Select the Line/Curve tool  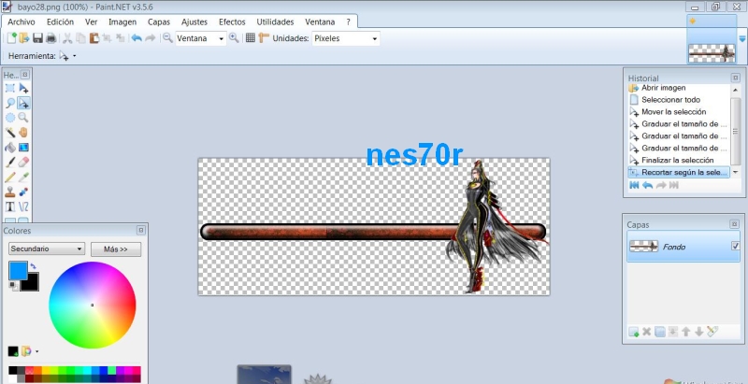click(x=23, y=206)
